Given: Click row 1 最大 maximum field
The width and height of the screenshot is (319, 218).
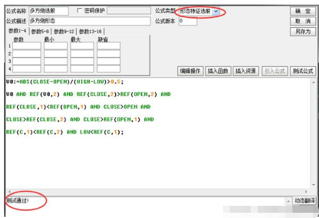Looking at the screenshot, I should pyautogui.click(x=82, y=46).
